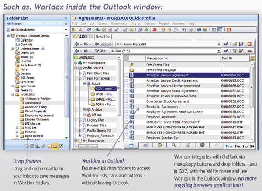262x191 pixels.
Task: Click the Outlook Tasks icon in navigation strip
Action: point(44,146)
